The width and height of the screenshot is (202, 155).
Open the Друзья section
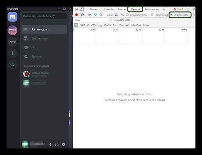point(44,57)
